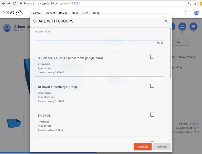Select the 3: Science, Fall 2017 group title
This screenshot has height=154, width=202.
point(70,58)
